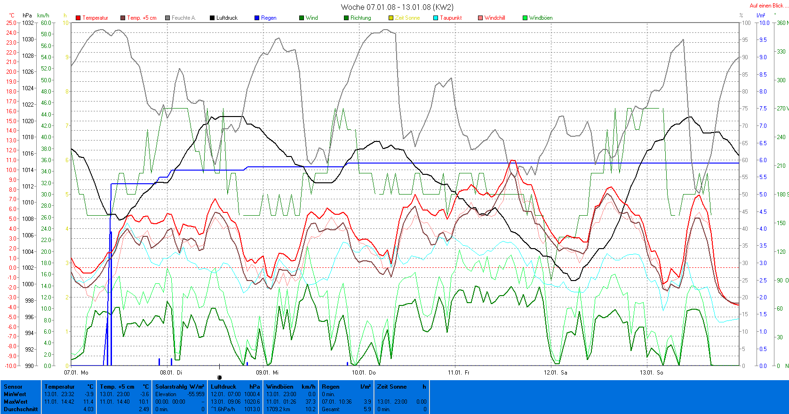Click the blue Regen legend square
The width and height of the screenshot is (789, 414).
[257, 18]
